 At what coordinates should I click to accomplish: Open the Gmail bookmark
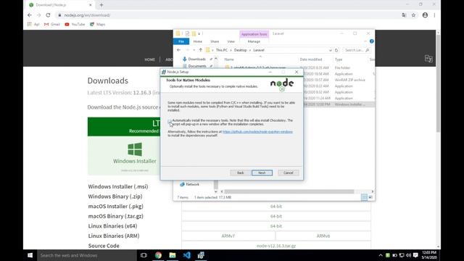coord(52,24)
